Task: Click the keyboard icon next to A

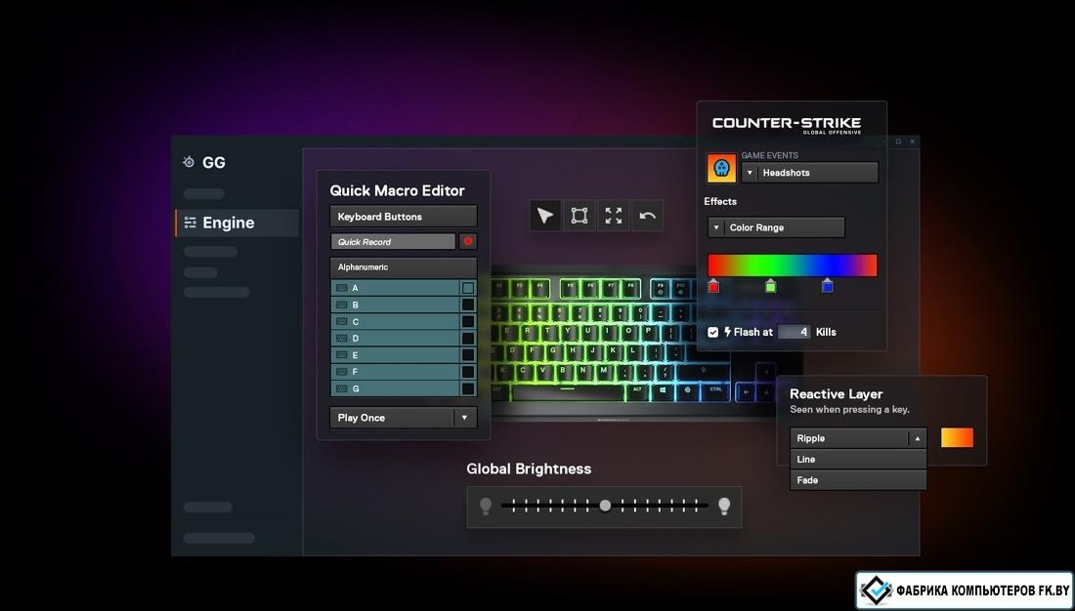Action: [x=341, y=288]
